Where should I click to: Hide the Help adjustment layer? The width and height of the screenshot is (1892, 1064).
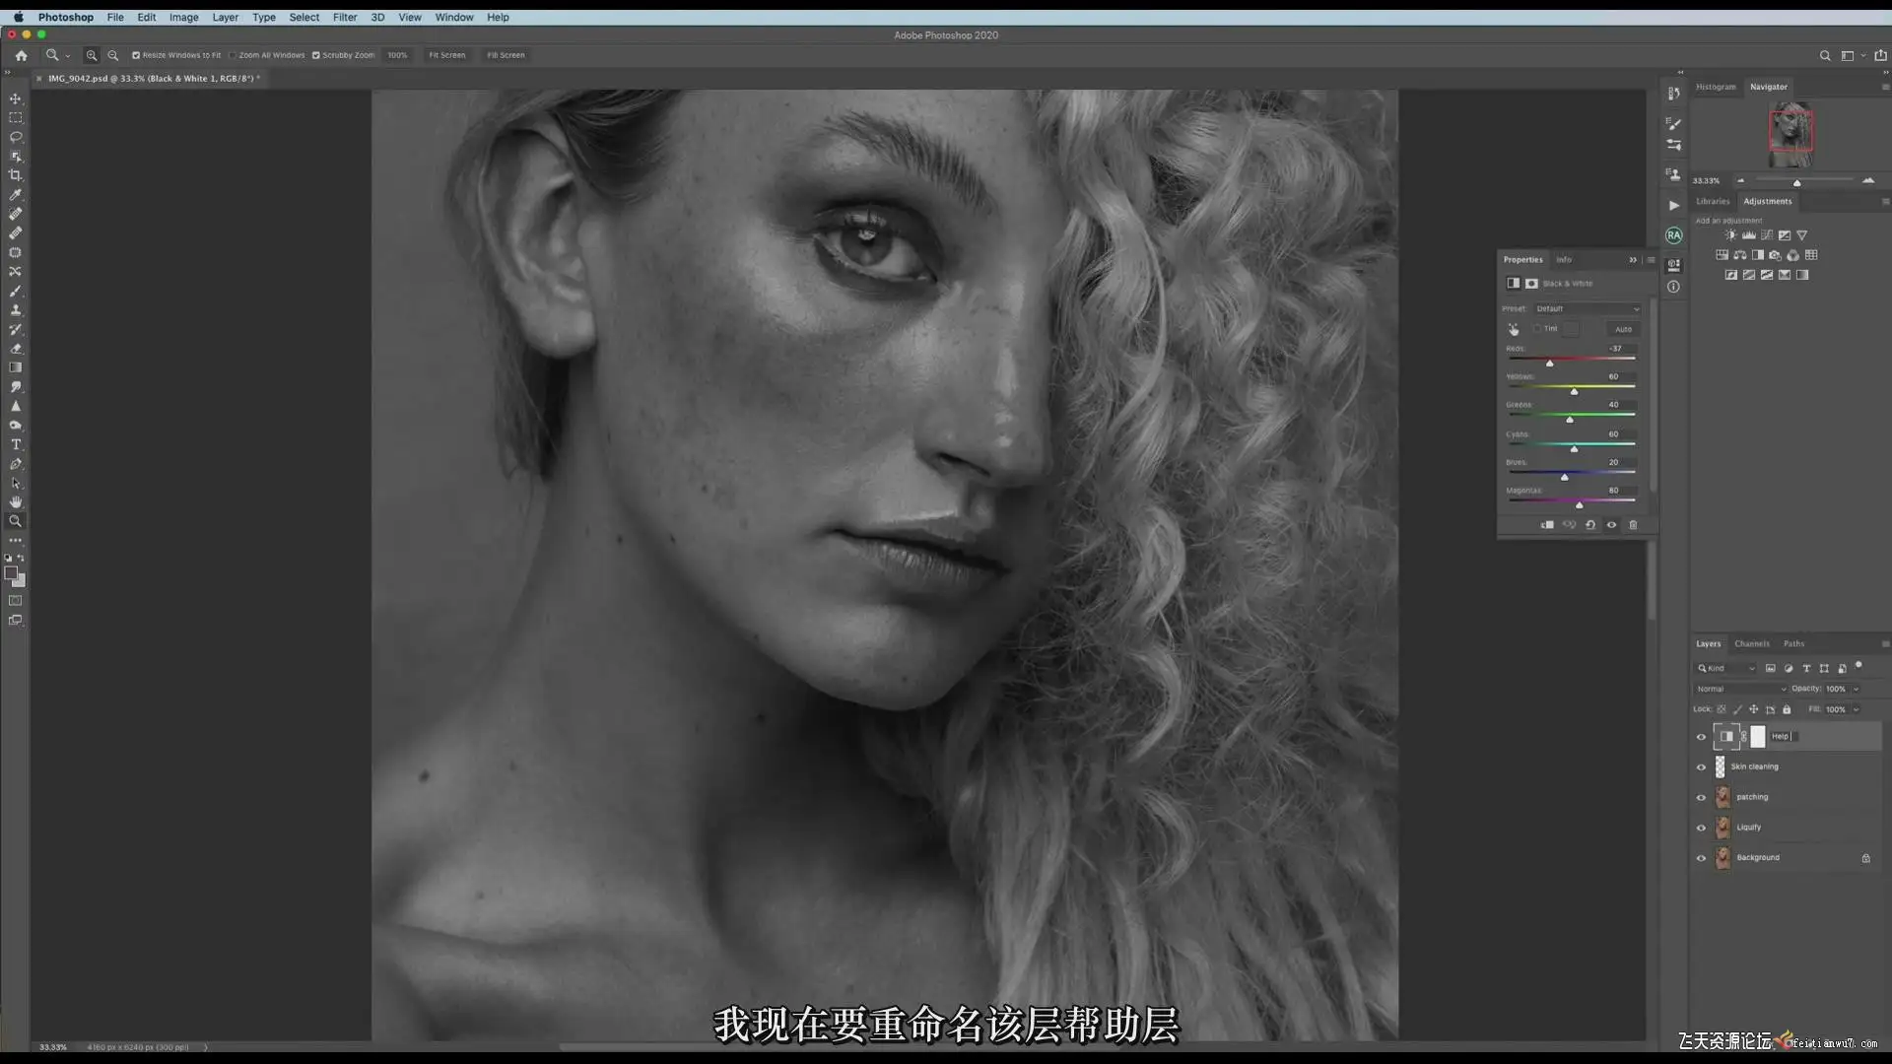coord(1701,737)
